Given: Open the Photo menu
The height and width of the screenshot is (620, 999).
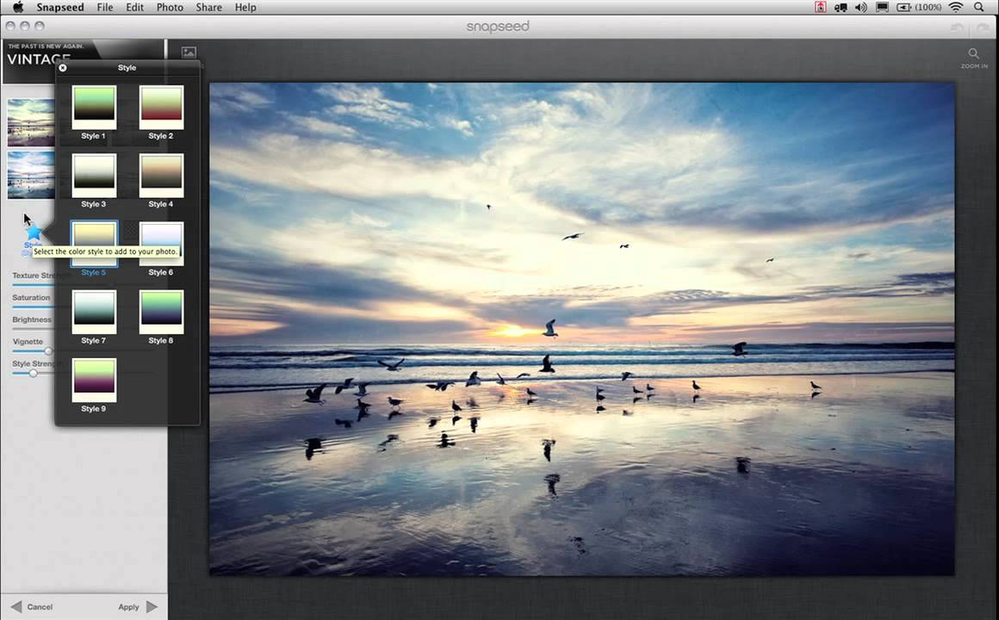Looking at the screenshot, I should 171,8.
